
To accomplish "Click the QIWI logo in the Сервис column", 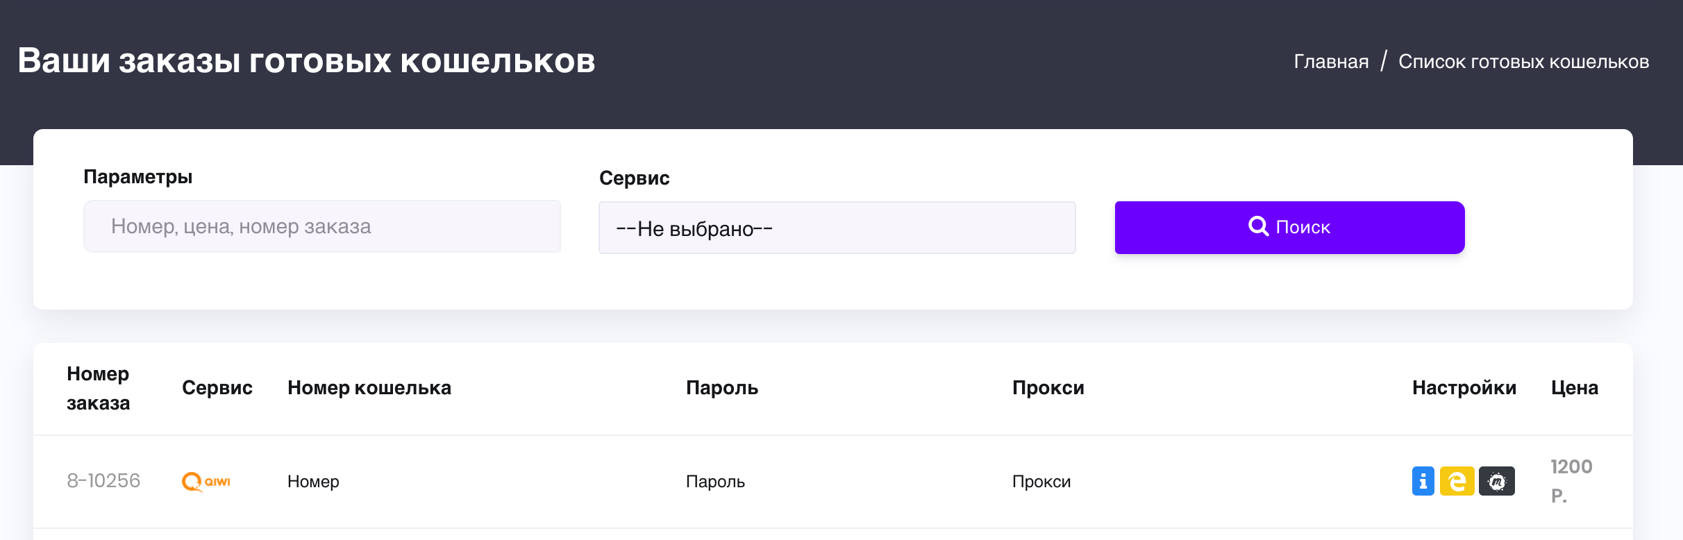I will tap(206, 481).
